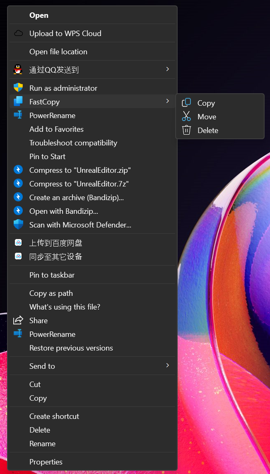Viewport: 270px width, 474px height.
Task: Choose Open file location
Action: pos(92,52)
